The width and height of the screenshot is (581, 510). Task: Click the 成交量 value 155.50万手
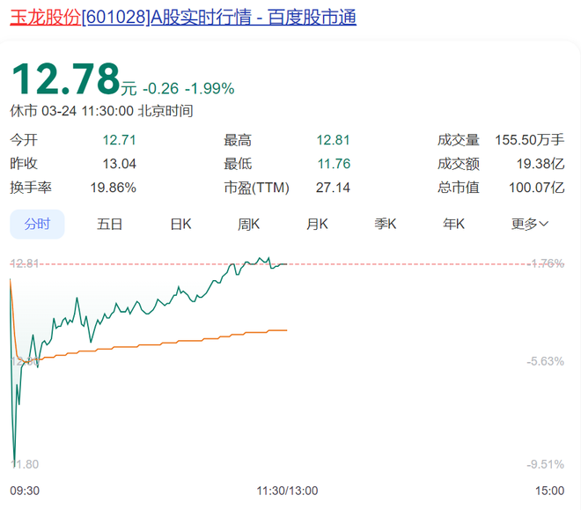tap(529, 140)
